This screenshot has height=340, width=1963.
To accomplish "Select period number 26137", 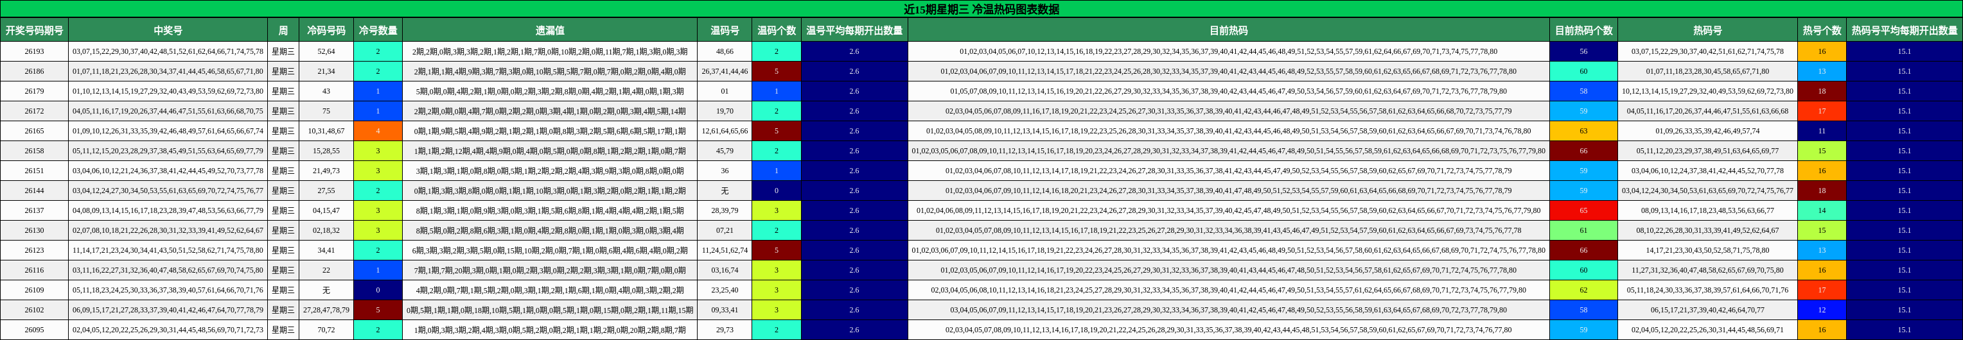I will pos(34,210).
